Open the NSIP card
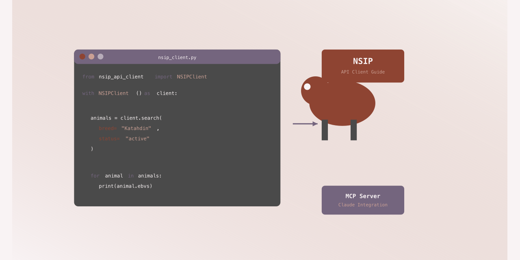 click(x=363, y=66)
